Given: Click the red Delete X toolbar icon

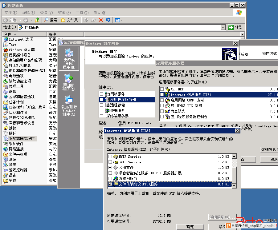Looking at the screenshot, I should (101, 20).
